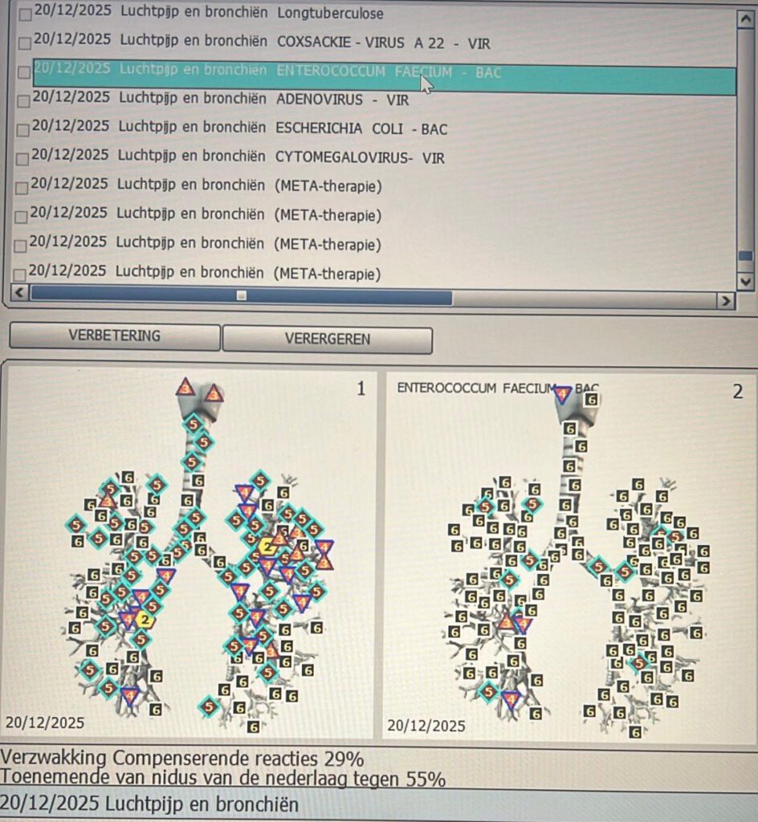Click the list's scroll up arrow
The width and height of the screenshot is (758, 822).
click(x=746, y=18)
